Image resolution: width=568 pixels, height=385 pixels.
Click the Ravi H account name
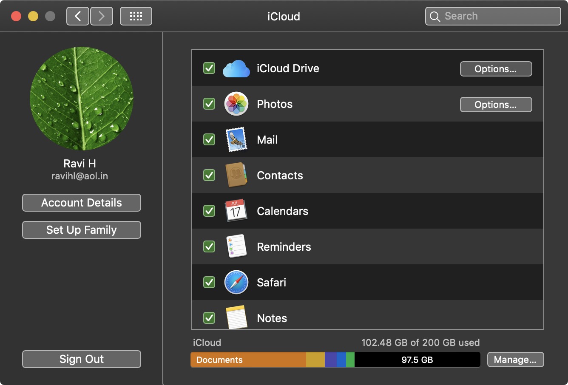click(80, 164)
